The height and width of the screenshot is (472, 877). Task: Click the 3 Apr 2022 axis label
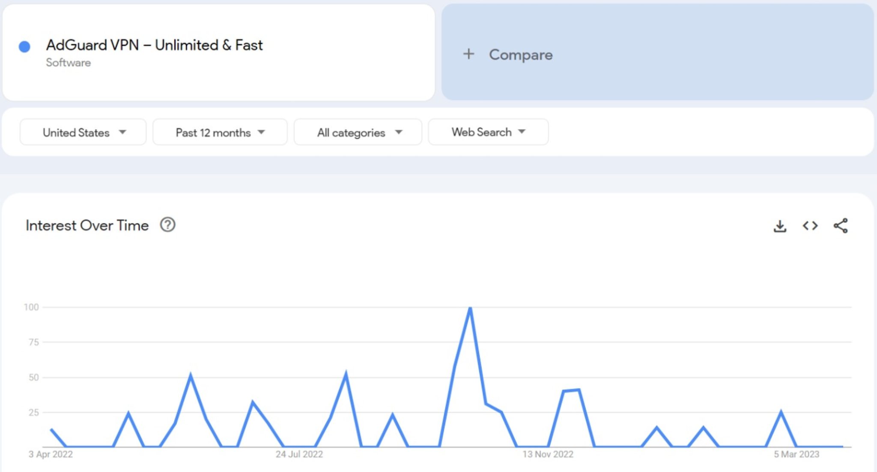coord(51,454)
